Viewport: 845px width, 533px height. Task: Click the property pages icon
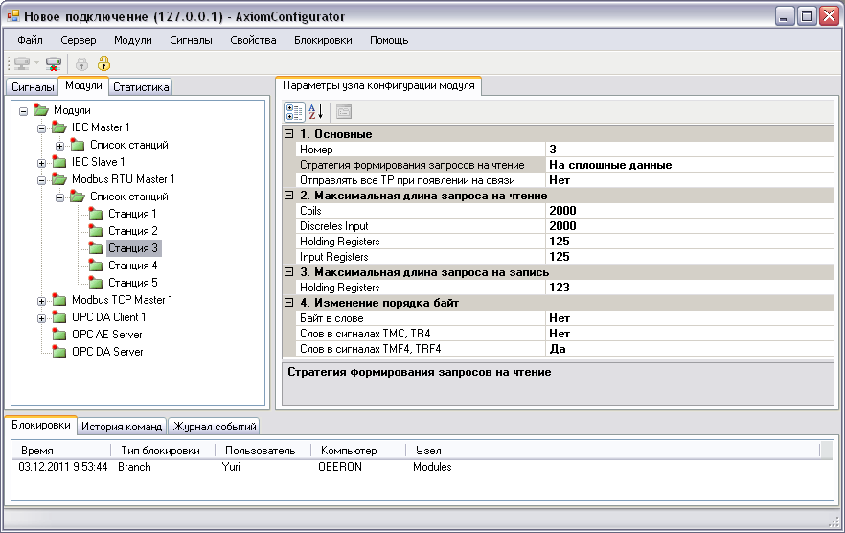(x=343, y=111)
